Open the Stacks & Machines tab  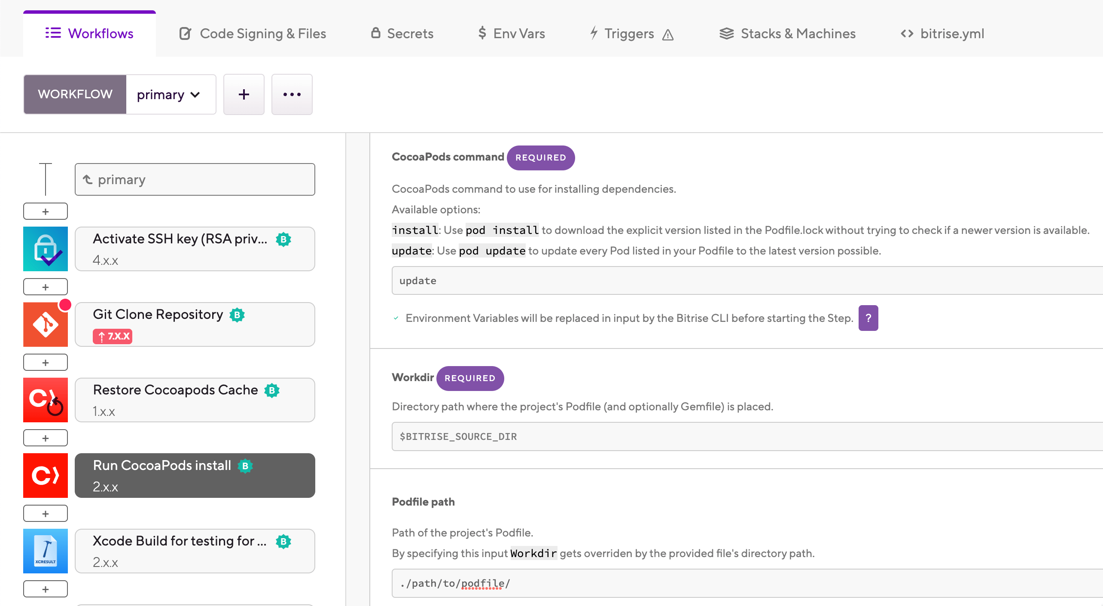coord(787,33)
